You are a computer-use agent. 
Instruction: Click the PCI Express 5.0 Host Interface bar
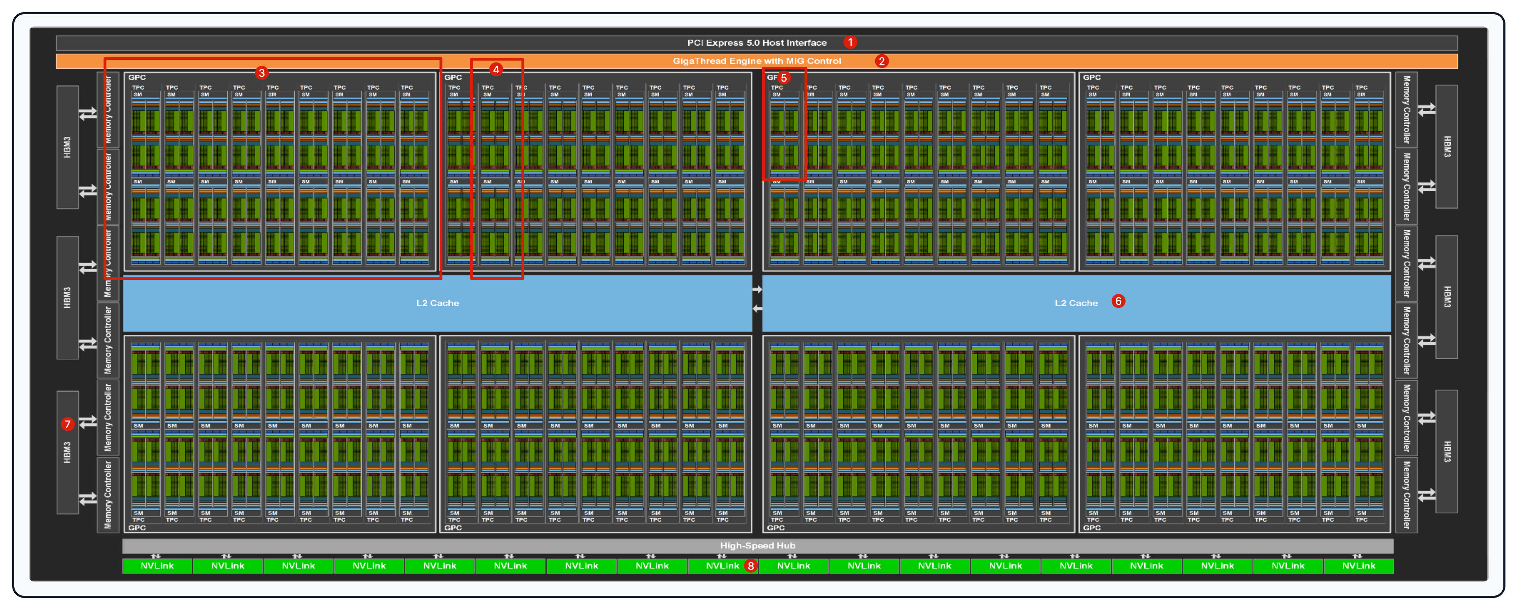click(x=757, y=42)
